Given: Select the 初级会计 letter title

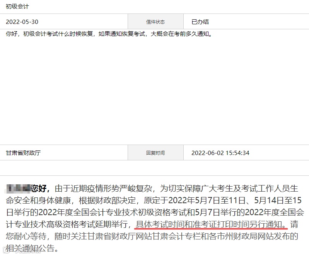Looking at the screenshot, I should (x=17, y=7).
